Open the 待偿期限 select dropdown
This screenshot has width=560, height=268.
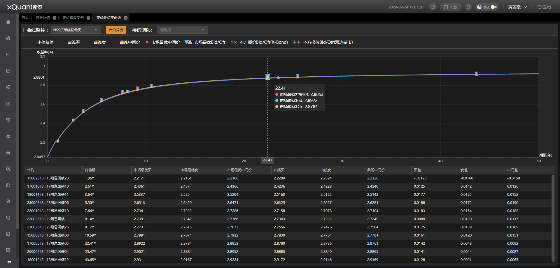183,30
